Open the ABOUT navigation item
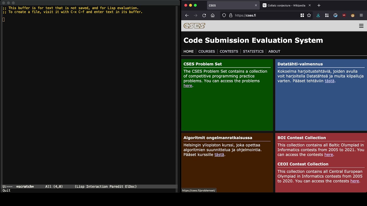Viewport: 367px width, 206px height. click(x=274, y=51)
